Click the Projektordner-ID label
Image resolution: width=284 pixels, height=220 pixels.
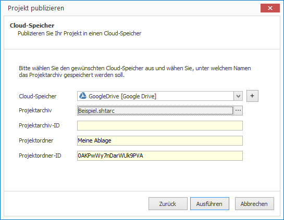point(40,156)
